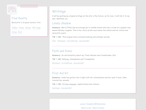
Task: Click the Mochiette's Original Content Site tagline
Action: tap(26, 23)
